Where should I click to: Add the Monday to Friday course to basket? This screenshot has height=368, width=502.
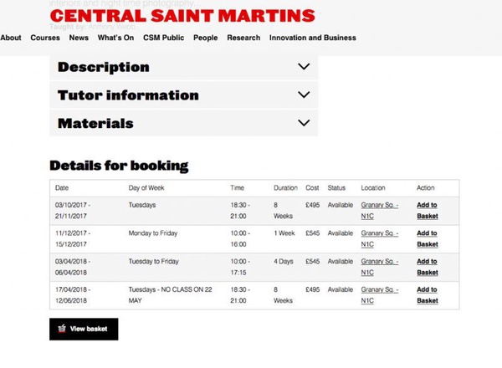428,238
